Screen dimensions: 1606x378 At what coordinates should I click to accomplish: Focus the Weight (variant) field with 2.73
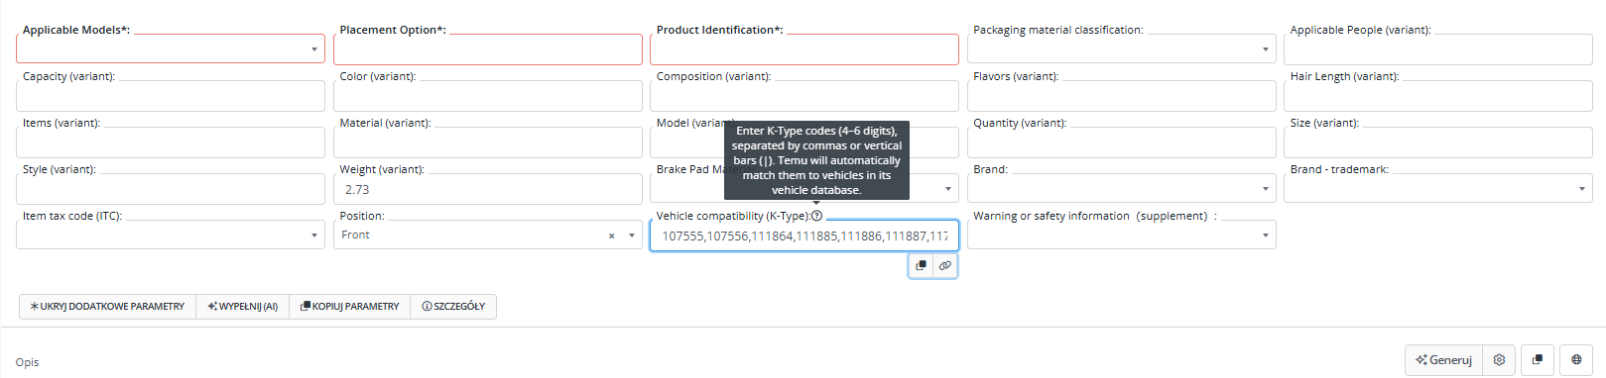[488, 189]
